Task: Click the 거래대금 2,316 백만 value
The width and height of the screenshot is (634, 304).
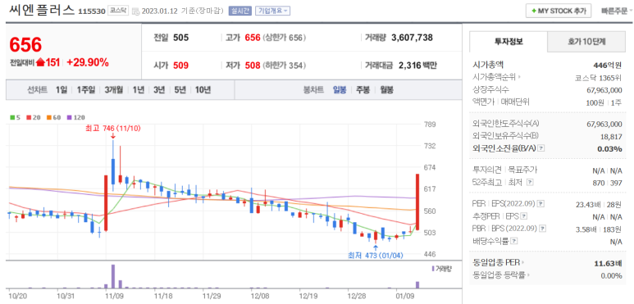Action: tap(417, 65)
